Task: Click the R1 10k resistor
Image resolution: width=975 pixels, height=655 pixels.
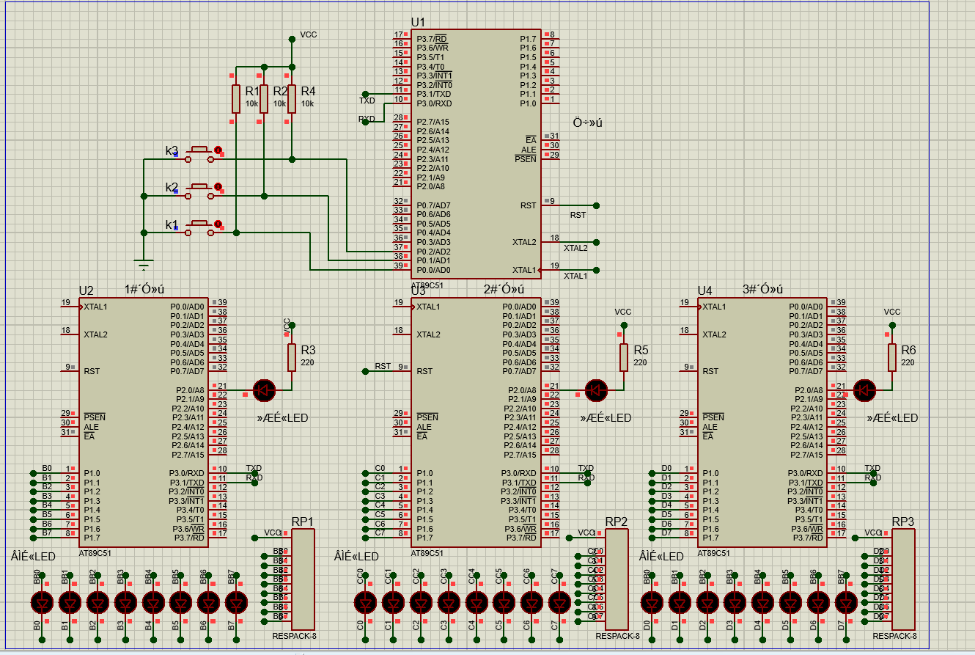Action: click(236, 98)
